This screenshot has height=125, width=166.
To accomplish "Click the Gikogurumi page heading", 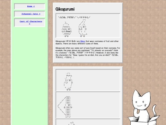I will [x=65, y=9].
